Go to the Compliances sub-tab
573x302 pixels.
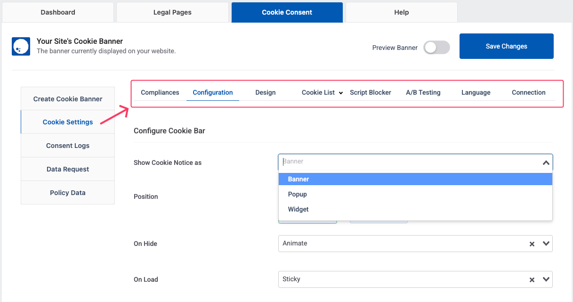click(160, 92)
